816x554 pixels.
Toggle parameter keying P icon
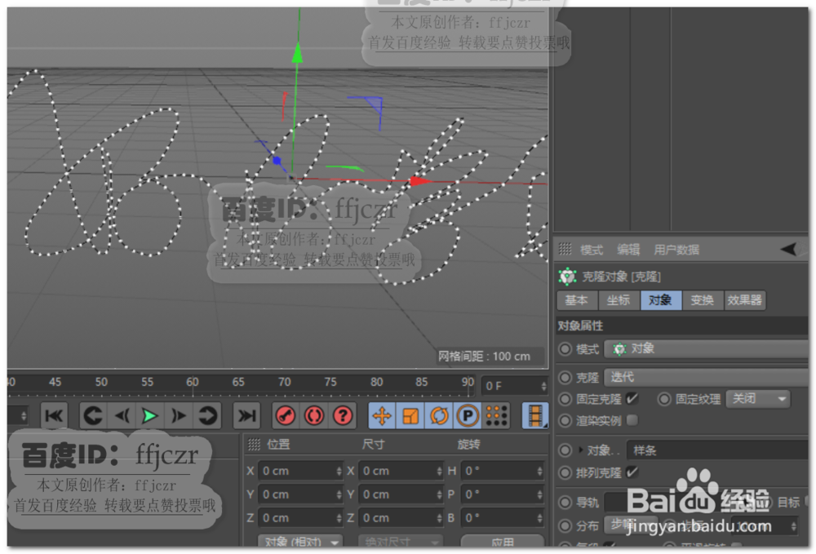[468, 415]
